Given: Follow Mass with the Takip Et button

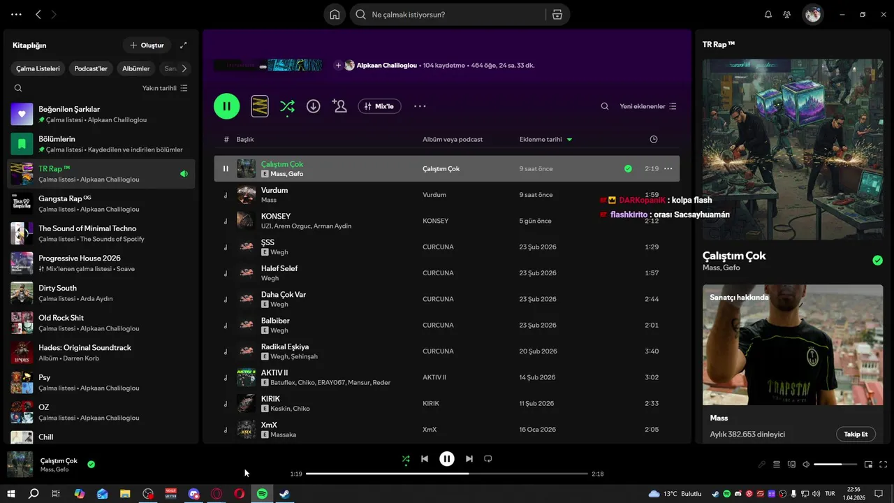Looking at the screenshot, I should [x=856, y=434].
